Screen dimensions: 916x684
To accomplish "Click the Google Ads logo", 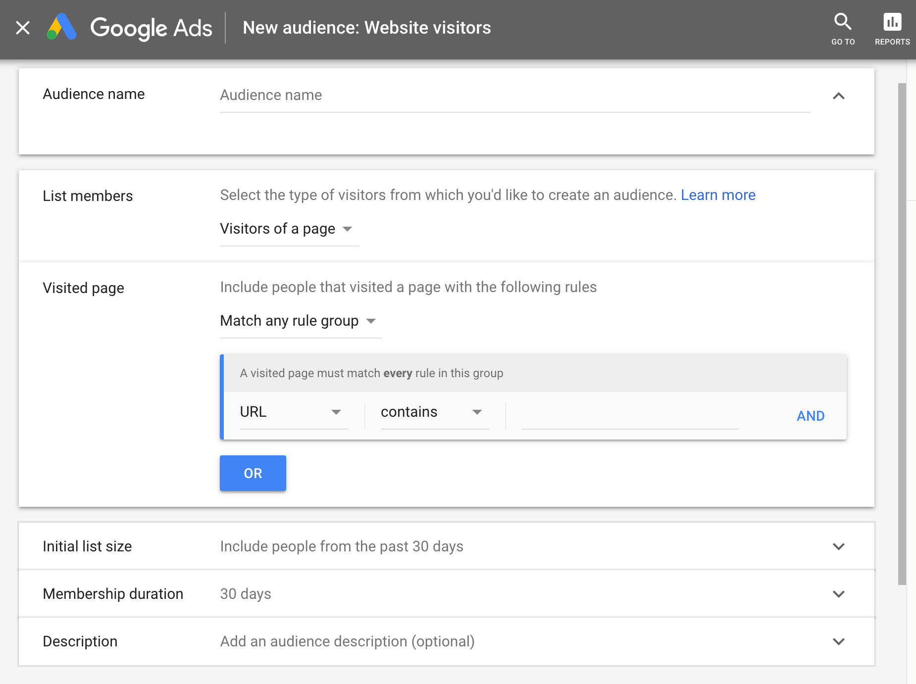I will (x=130, y=28).
